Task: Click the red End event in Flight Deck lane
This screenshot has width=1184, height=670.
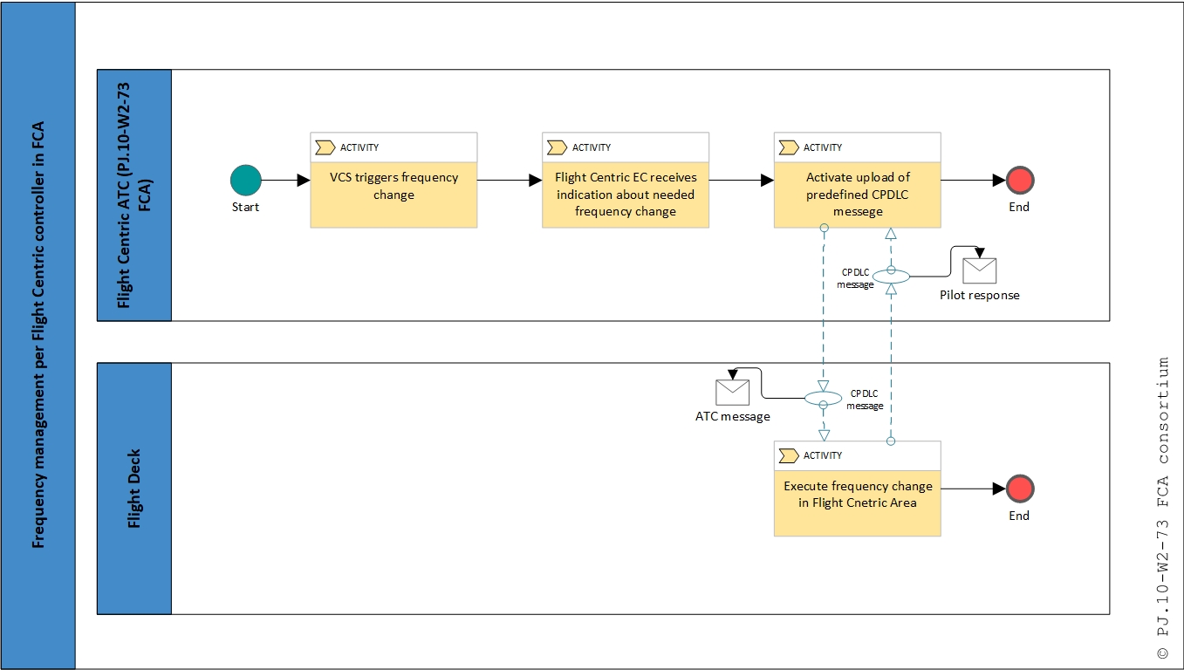Action: tap(1019, 489)
